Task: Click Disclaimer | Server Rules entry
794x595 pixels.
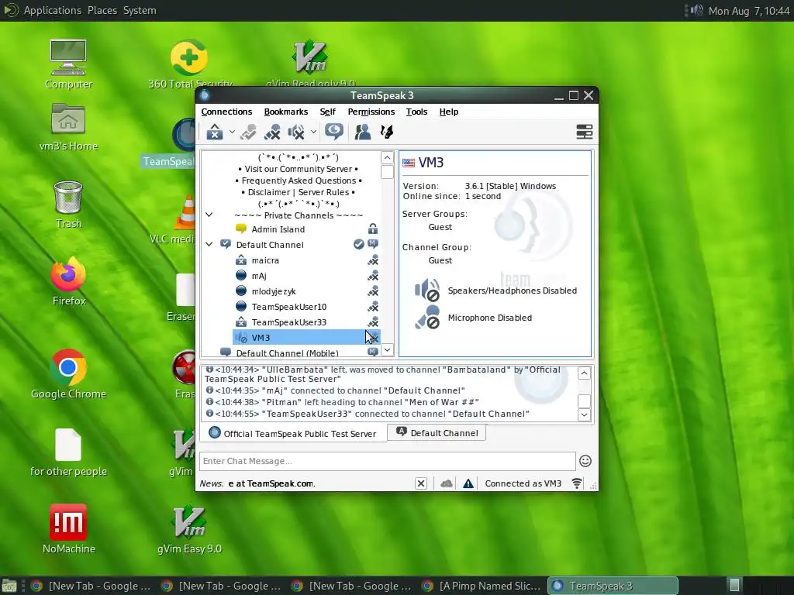Action: pyautogui.click(x=299, y=192)
